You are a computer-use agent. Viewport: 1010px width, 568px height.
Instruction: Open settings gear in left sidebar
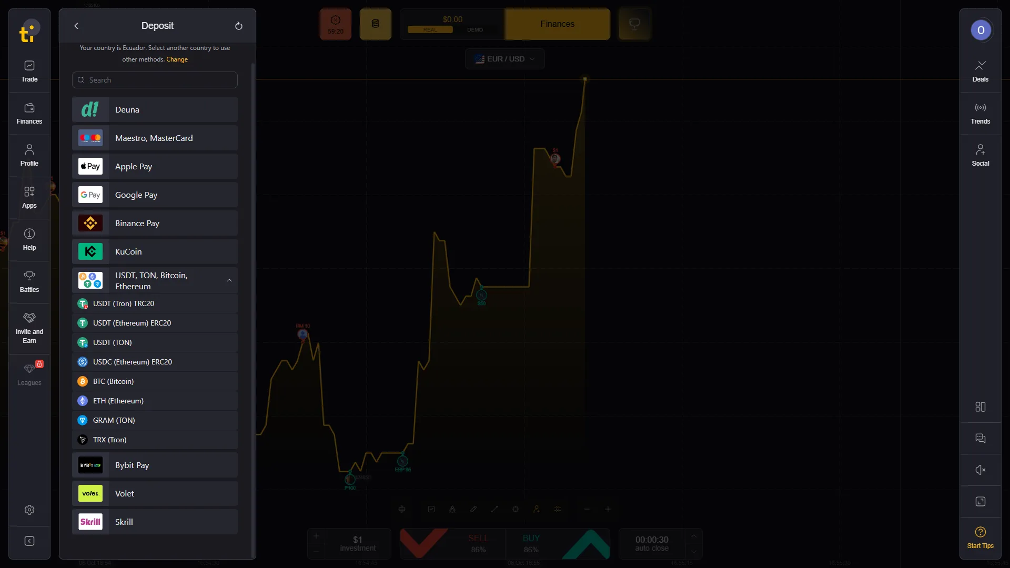pos(29,510)
